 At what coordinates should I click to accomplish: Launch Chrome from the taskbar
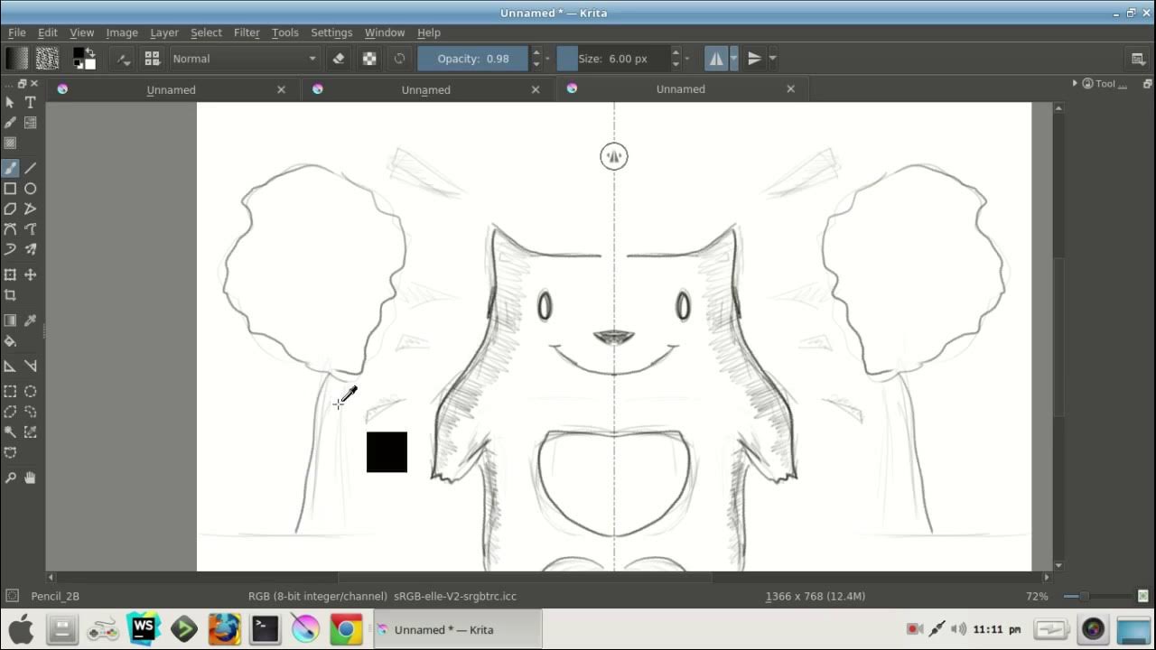[x=346, y=628]
